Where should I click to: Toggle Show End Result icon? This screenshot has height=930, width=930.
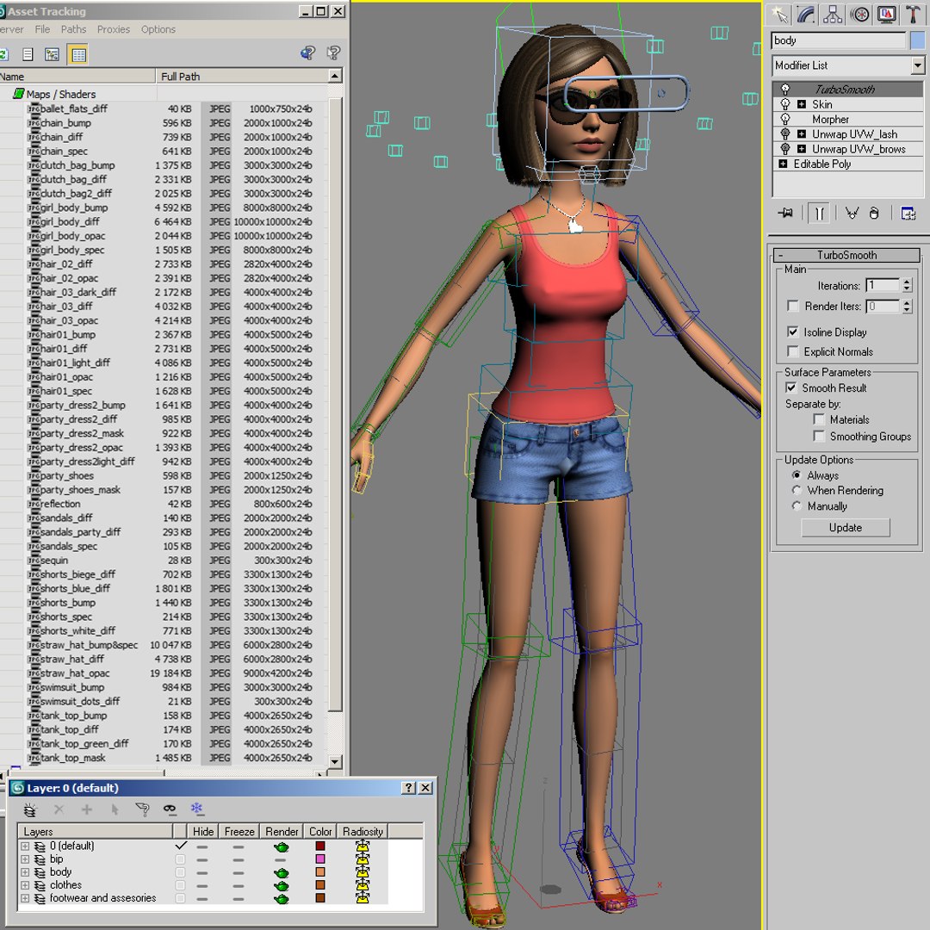click(x=819, y=213)
